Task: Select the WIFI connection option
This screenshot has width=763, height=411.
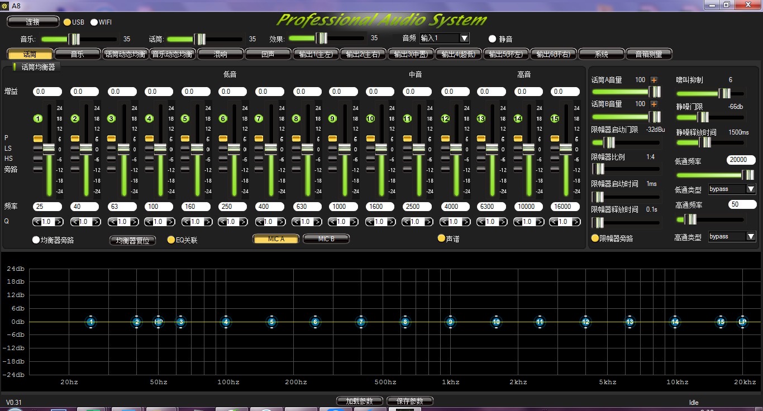Action: 94,22
